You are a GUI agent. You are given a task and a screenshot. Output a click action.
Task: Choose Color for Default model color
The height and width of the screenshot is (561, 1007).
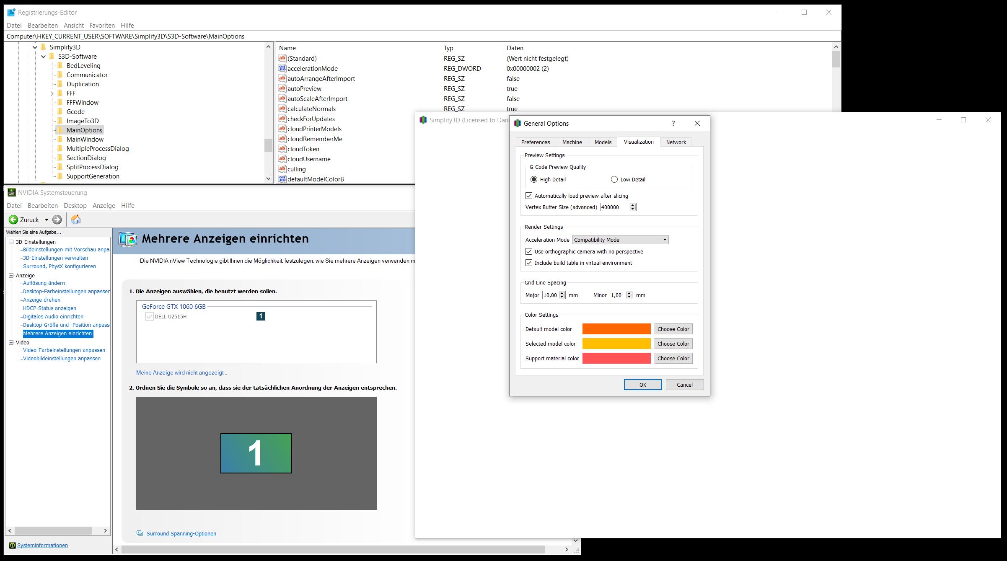point(673,329)
